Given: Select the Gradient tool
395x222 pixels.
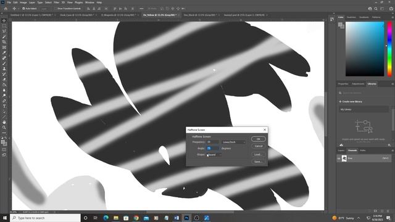Looking at the screenshot, I should (4, 85).
